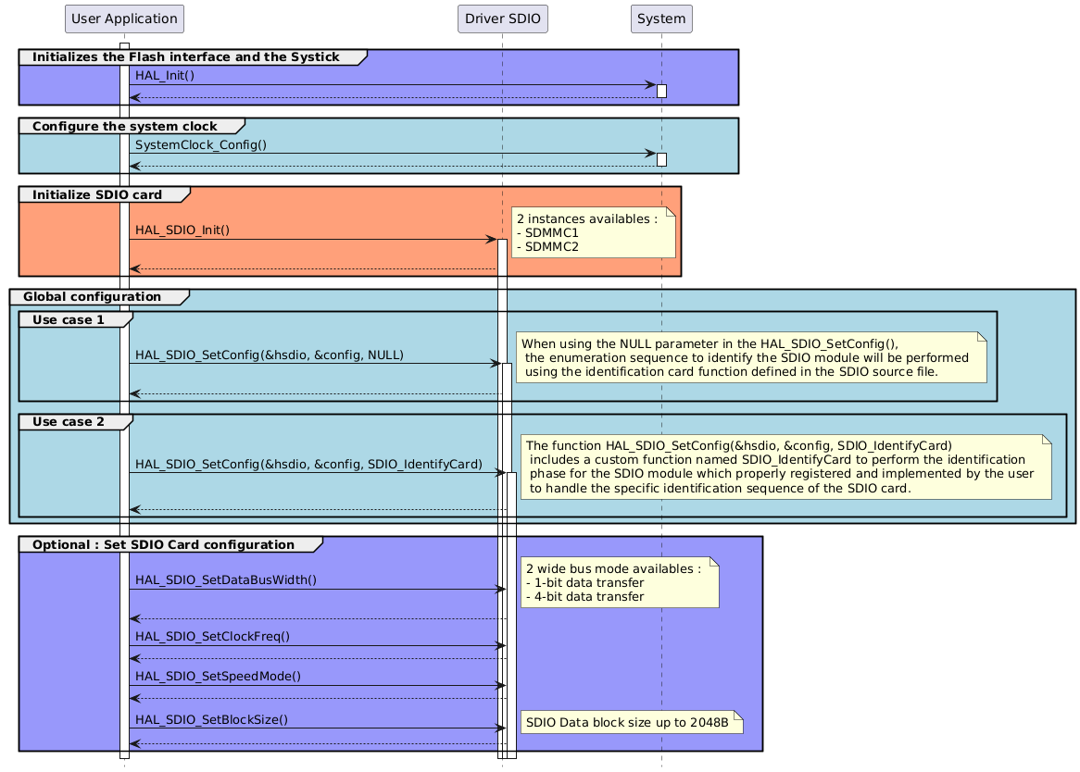Image resolution: width=1080 pixels, height=772 pixels.
Task: Select the 'Use case 2' frame label
Action: point(69,422)
